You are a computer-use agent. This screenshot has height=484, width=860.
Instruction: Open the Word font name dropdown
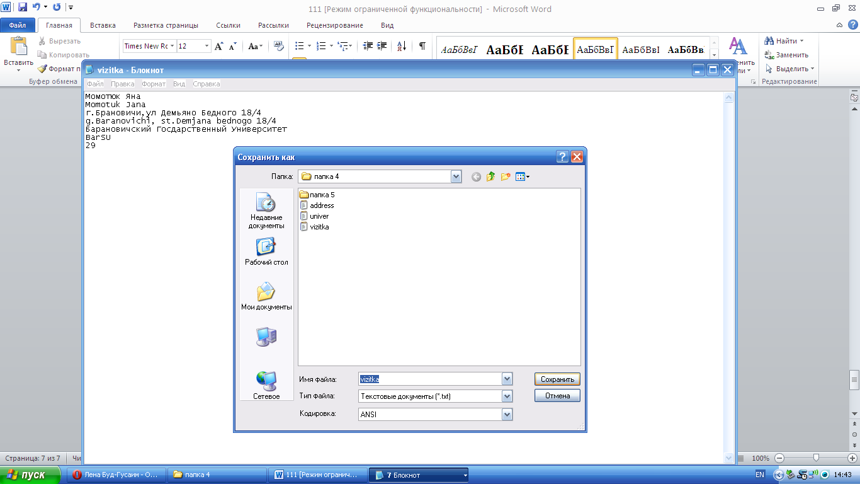[x=173, y=46]
